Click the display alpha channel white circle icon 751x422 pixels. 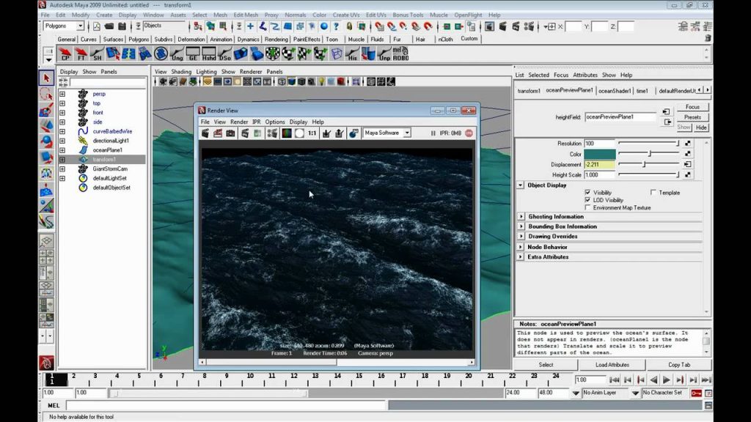(x=299, y=133)
